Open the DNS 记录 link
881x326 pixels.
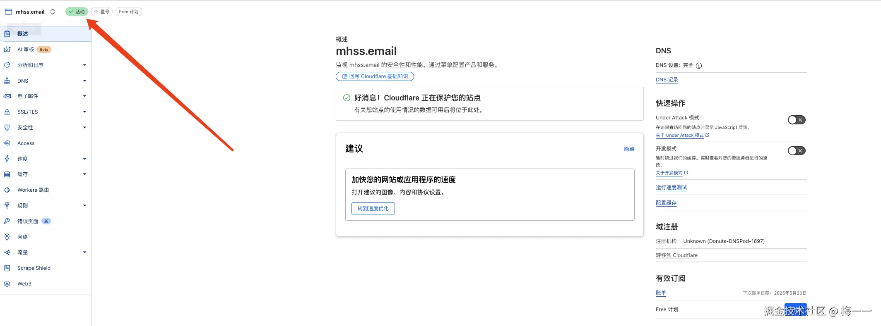(667, 80)
